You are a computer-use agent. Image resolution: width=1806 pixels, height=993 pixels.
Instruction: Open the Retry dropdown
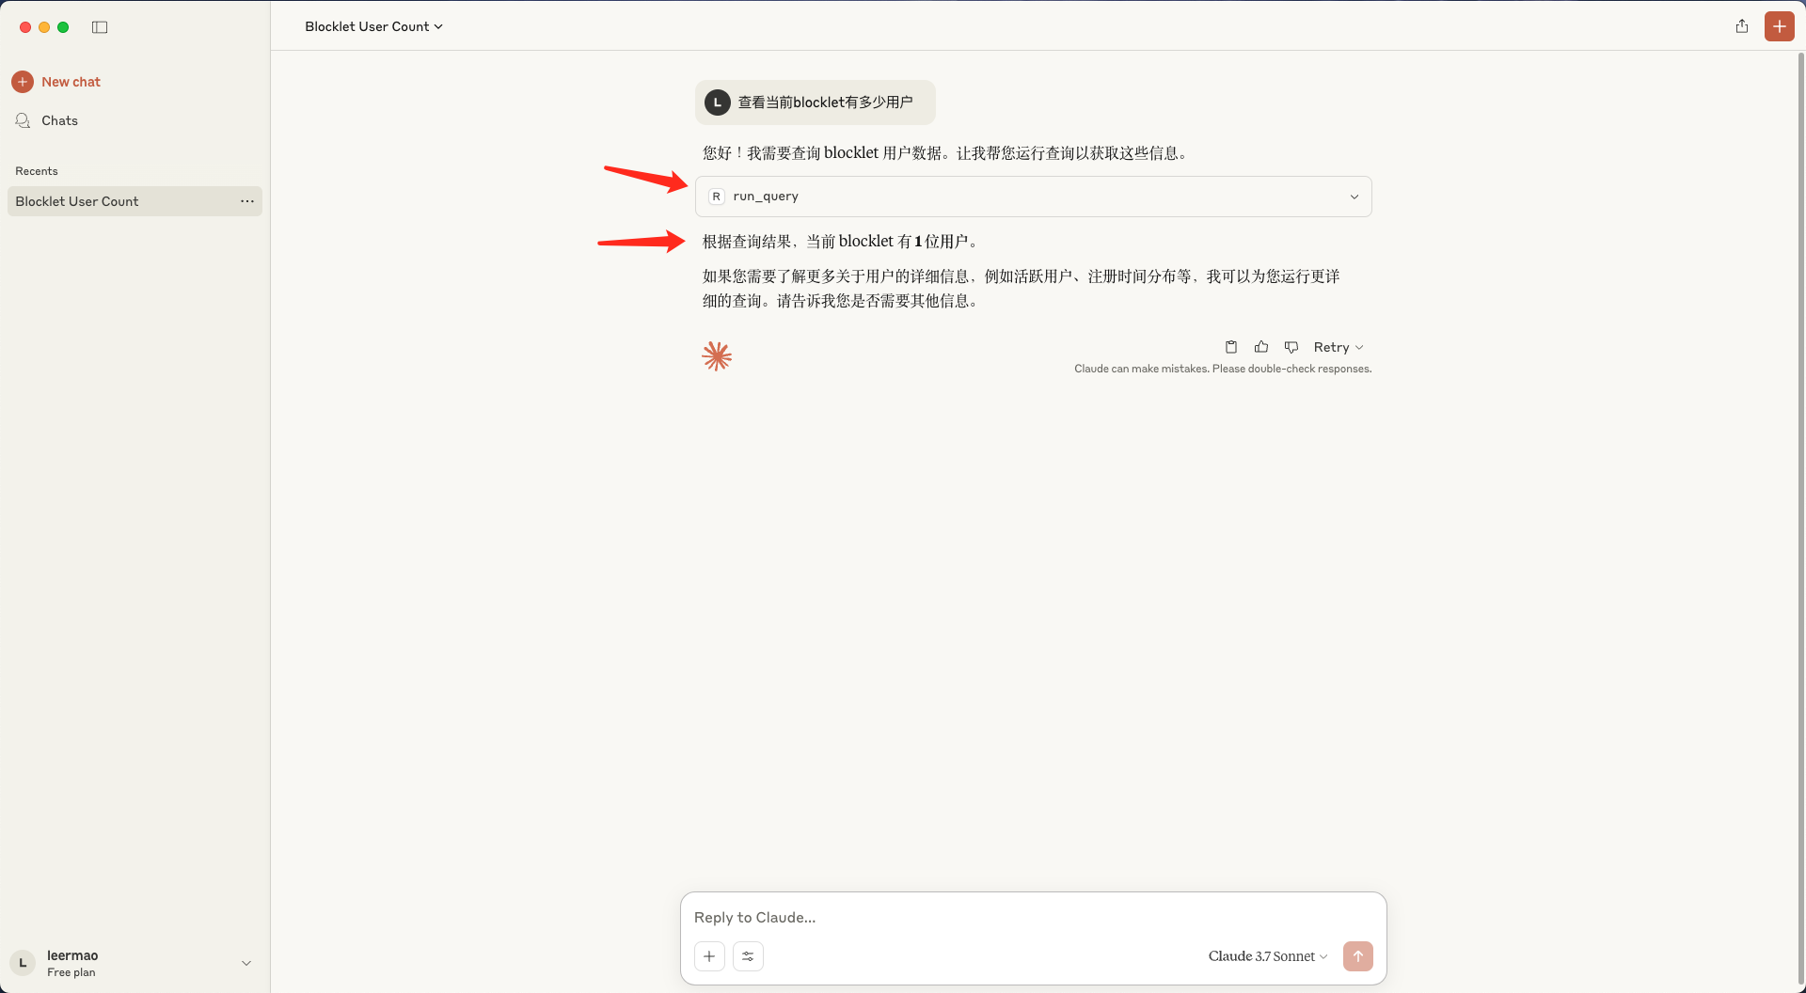click(1338, 347)
